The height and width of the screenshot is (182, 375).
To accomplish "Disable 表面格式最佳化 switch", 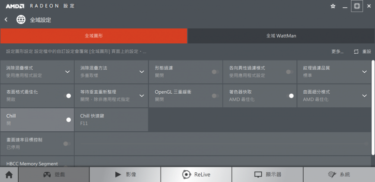I will tap(67, 96).
